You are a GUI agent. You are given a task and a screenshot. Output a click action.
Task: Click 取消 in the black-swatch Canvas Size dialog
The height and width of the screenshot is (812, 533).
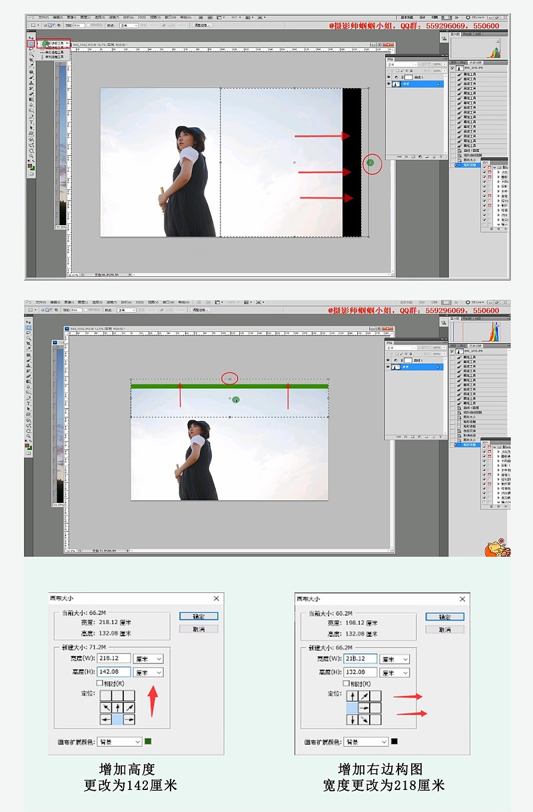pos(445,629)
